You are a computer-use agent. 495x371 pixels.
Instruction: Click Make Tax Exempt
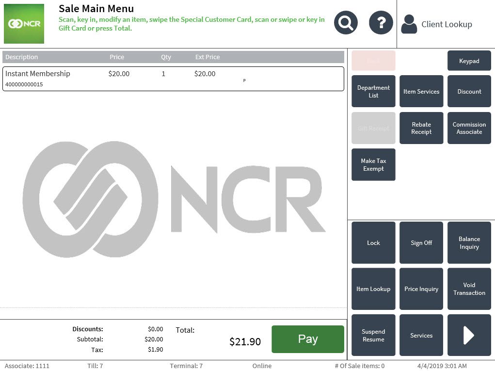coord(373,164)
